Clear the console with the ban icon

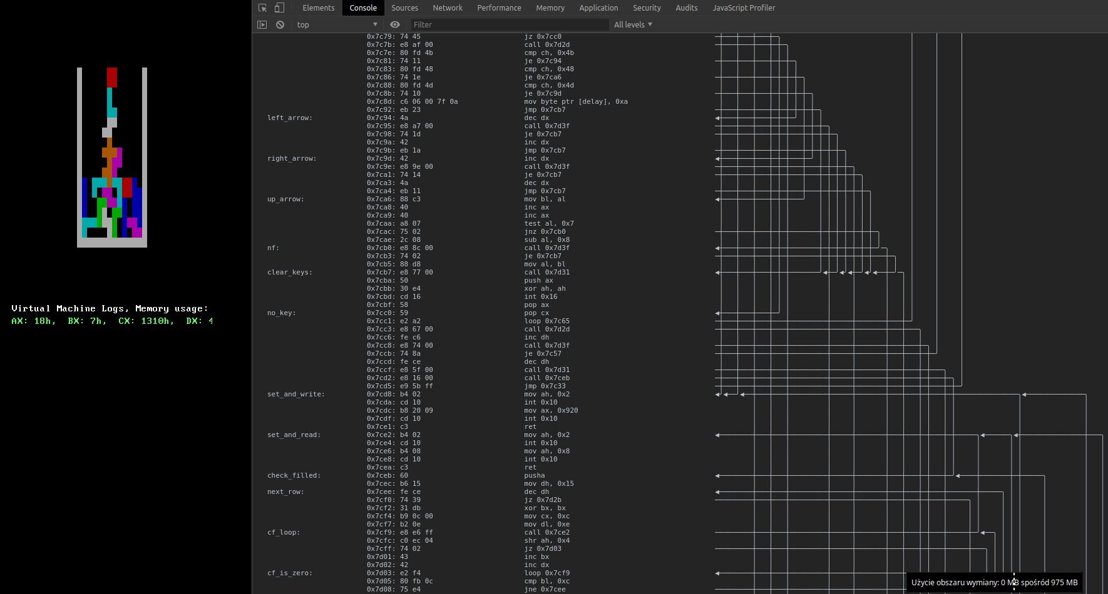[x=280, y=25]
